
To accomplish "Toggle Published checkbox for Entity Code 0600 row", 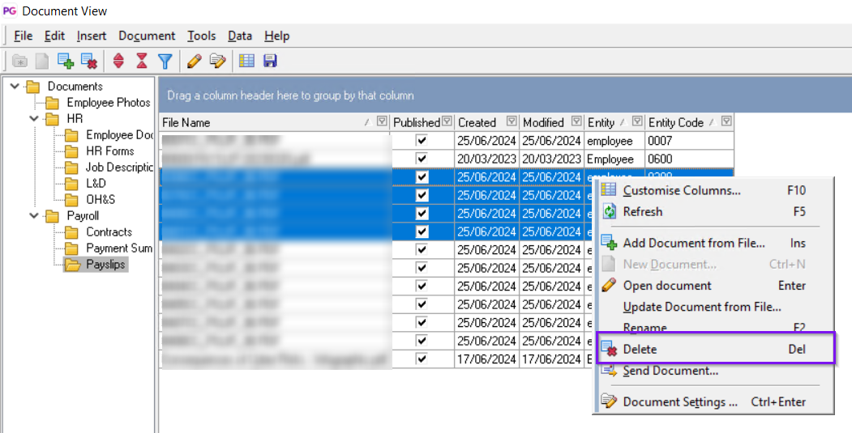I will pyautogui.click(x=421, y=159).
